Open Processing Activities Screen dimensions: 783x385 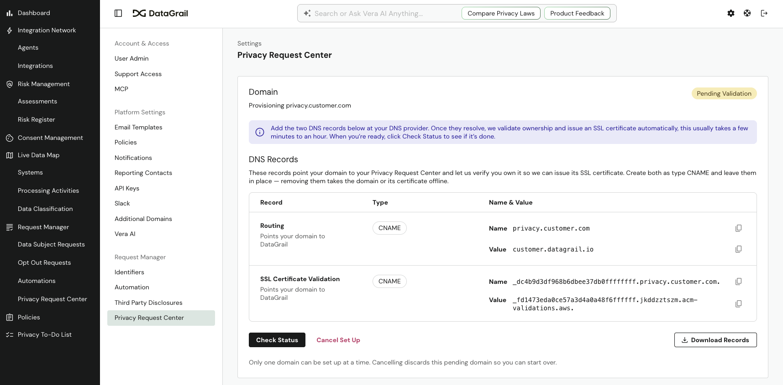tap(48, 191)
